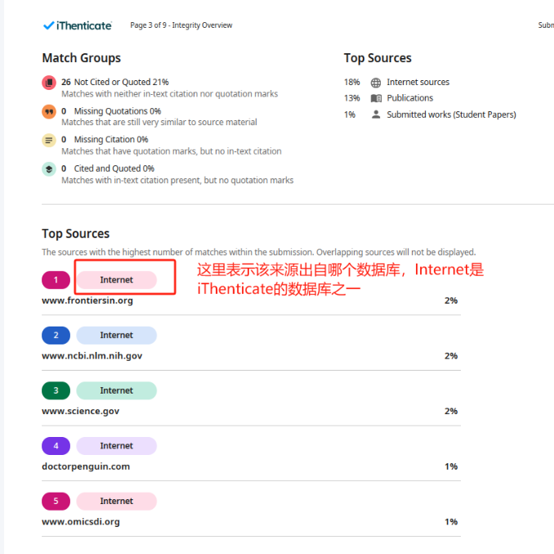Click 'Missing Quotations 0%' text
The height and width of the screenshot is (554, 554).
coord(118,111)
